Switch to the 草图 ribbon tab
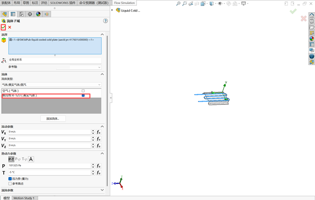The height and width of the screenshot is (200, 315). (x=26, y=3)
